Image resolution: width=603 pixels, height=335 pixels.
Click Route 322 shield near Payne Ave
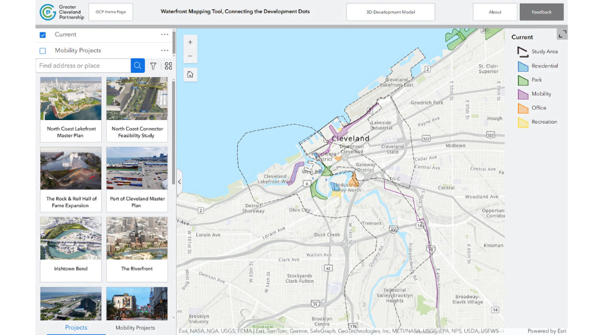click(425, 139)
